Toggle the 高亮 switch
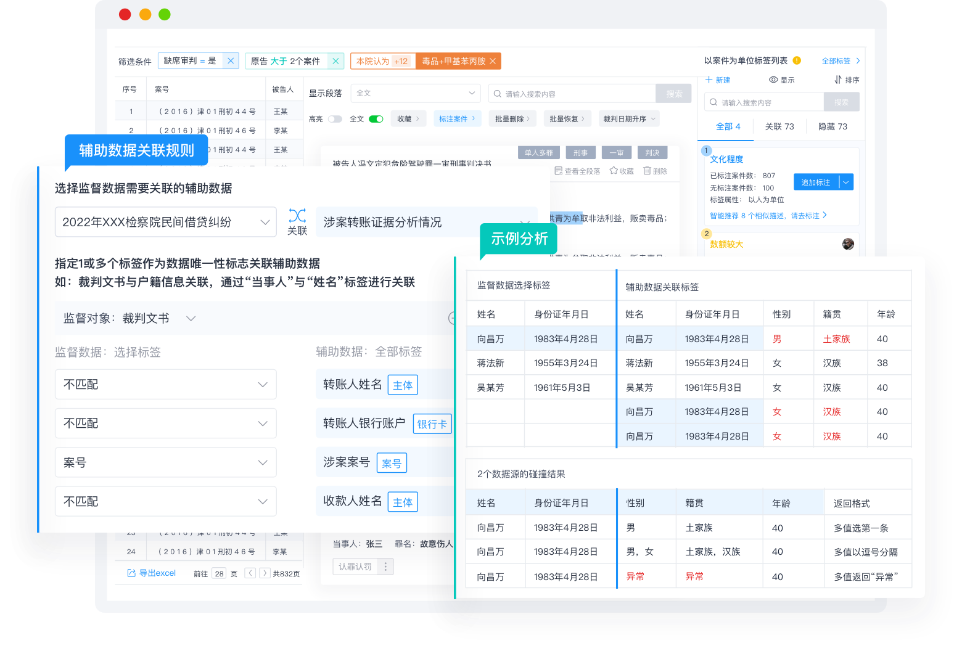Image resolution: width=962 pixels, height=651 pixels. point(335,119)
